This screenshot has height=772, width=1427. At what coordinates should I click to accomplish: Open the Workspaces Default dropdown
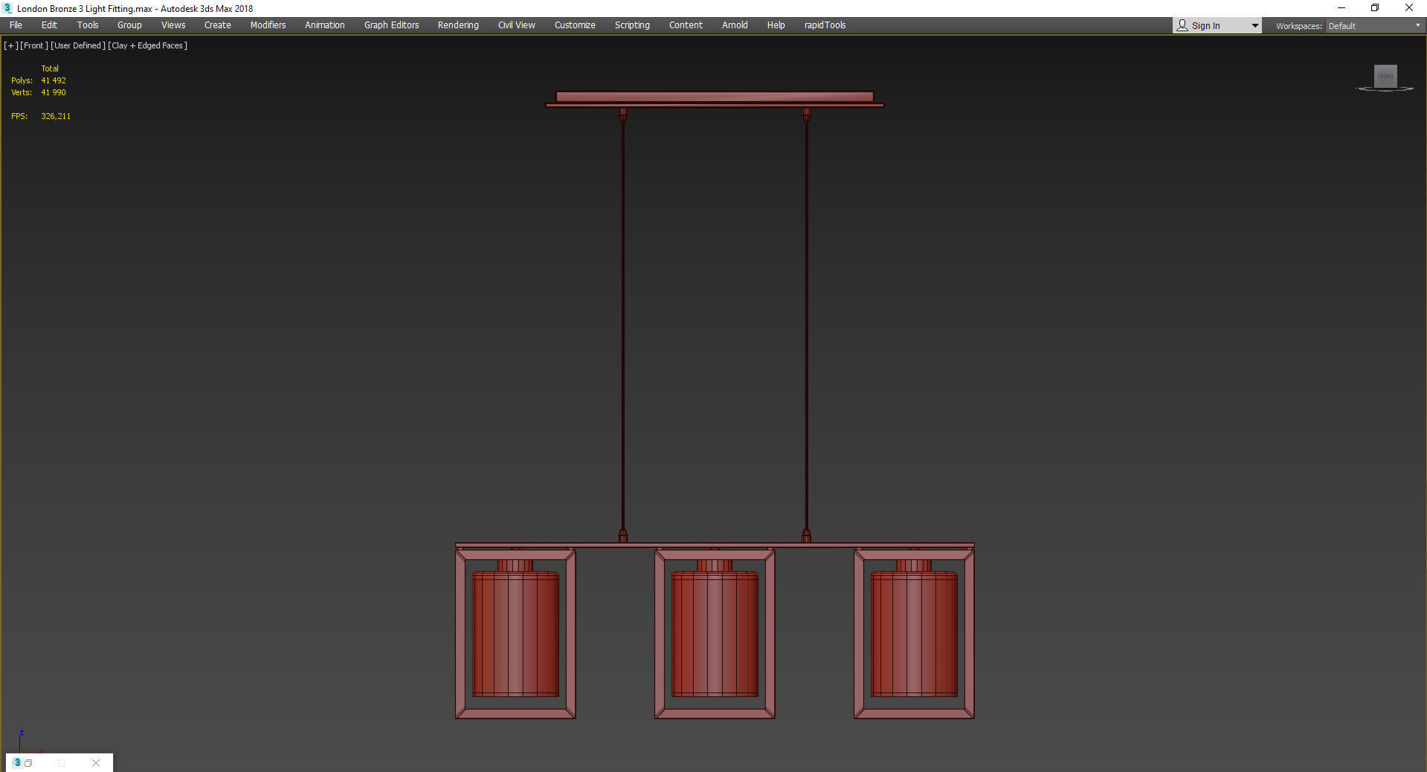(x=1373, y=26)
